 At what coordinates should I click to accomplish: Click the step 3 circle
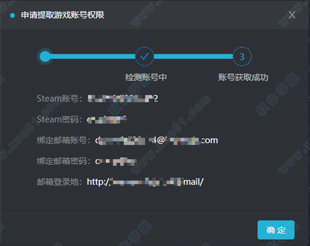click(x=242, y=56)
